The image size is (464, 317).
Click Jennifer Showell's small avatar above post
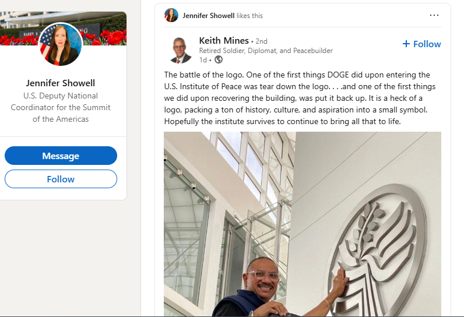coord(171,15)
